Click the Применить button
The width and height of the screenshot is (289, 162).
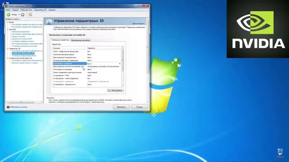pos(121,107)
